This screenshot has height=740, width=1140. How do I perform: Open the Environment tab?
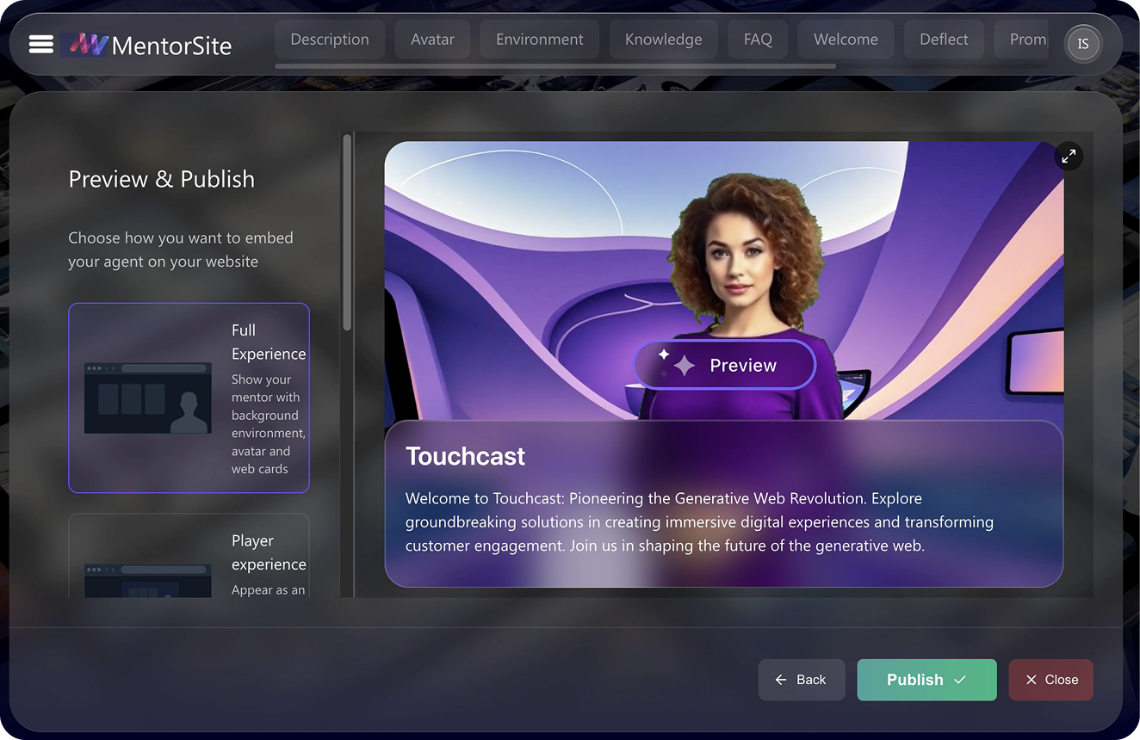click(x=540, y=40)
